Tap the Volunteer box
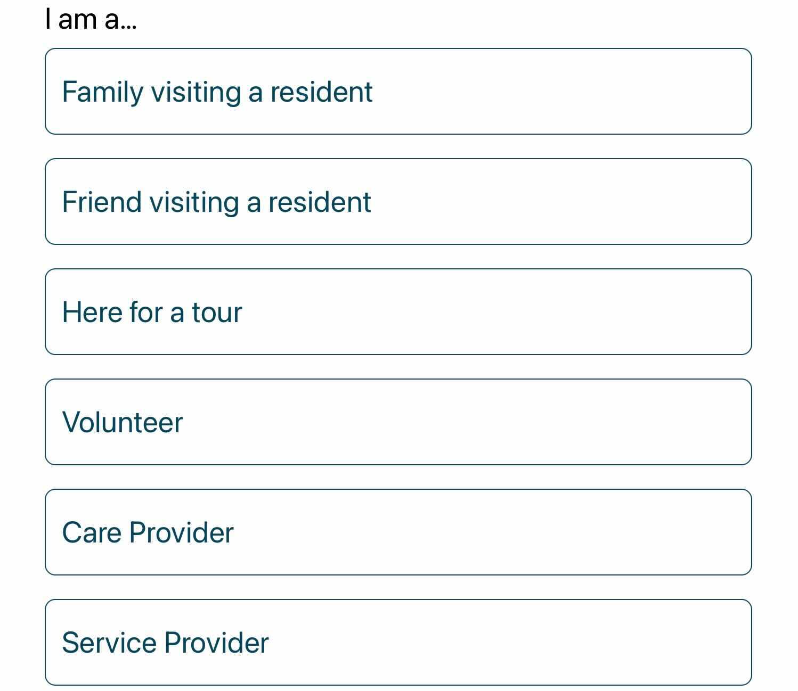 (398, 422)
